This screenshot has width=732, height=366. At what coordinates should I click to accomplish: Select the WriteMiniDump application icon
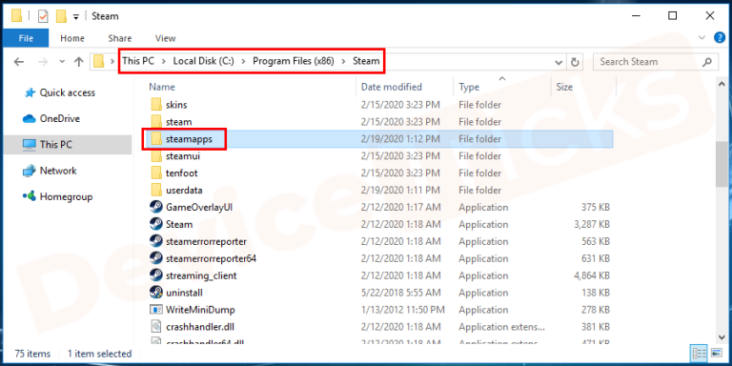(x=156, y=310)
